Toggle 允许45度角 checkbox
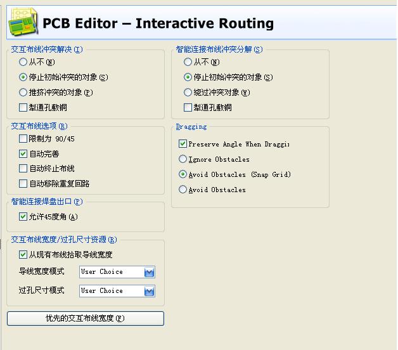This screenshot has width=398, height=350. click(23, 217)
